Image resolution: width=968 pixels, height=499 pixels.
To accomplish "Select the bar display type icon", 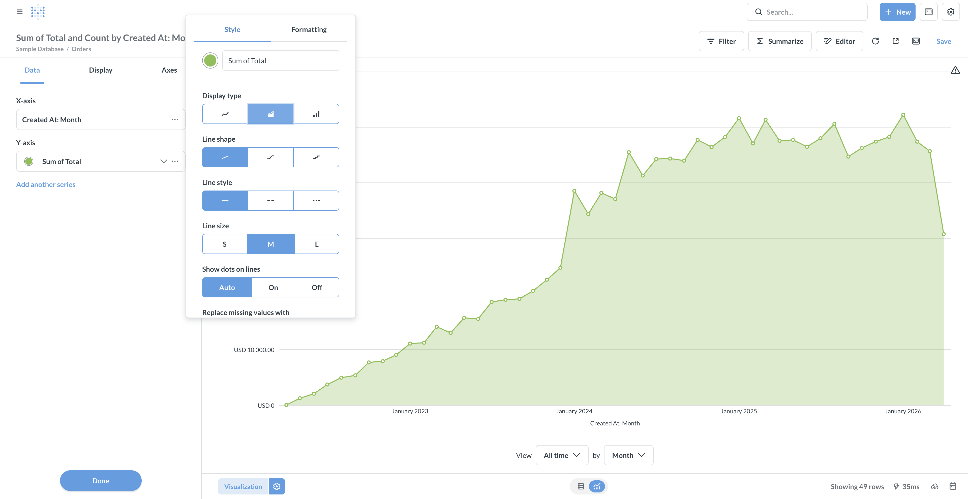I will pos(316,114).
